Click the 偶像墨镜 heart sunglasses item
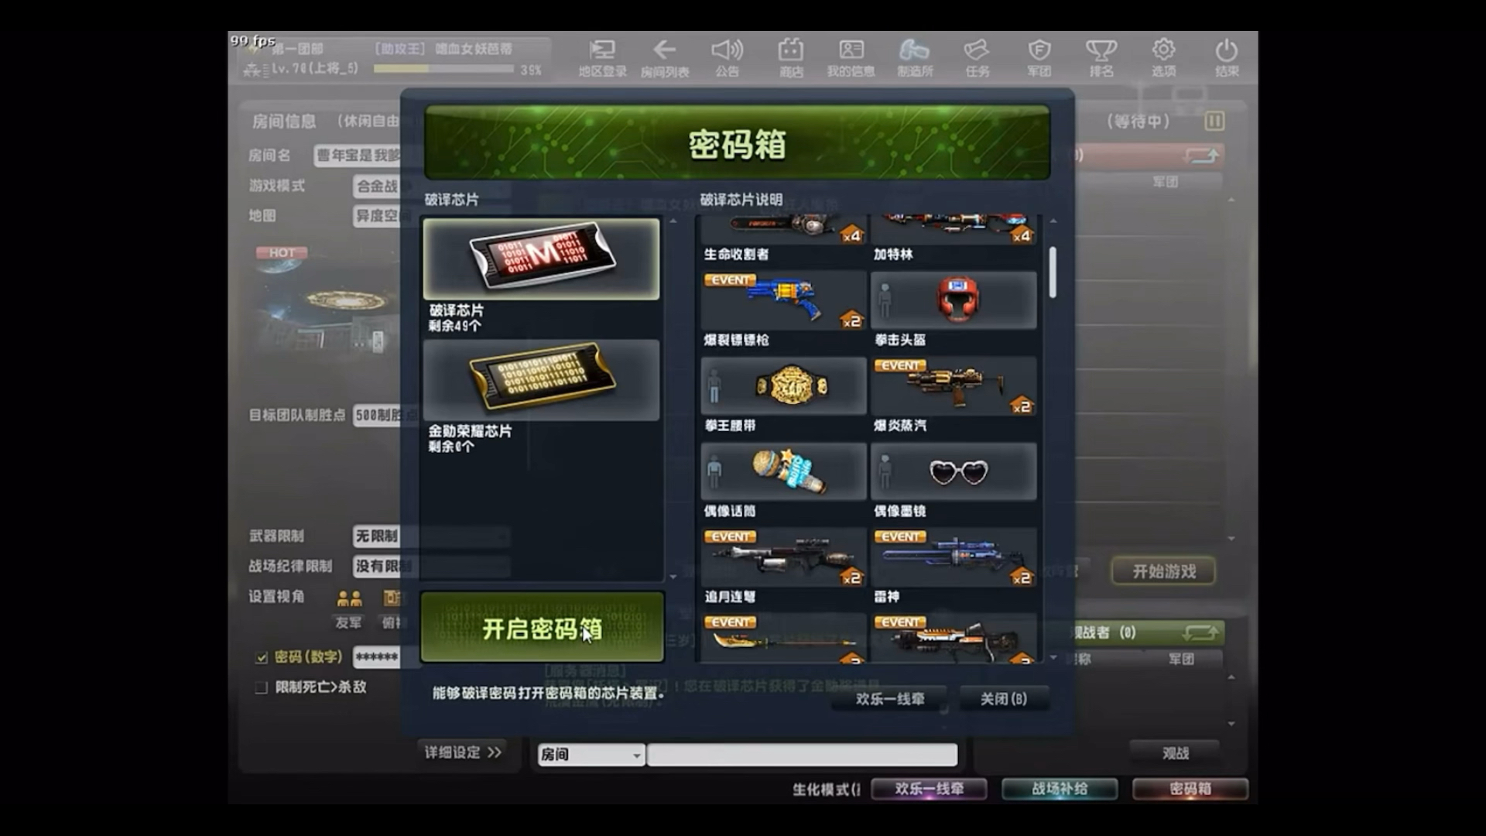The height and width of the screenshot is (836, 1486). 954,471
